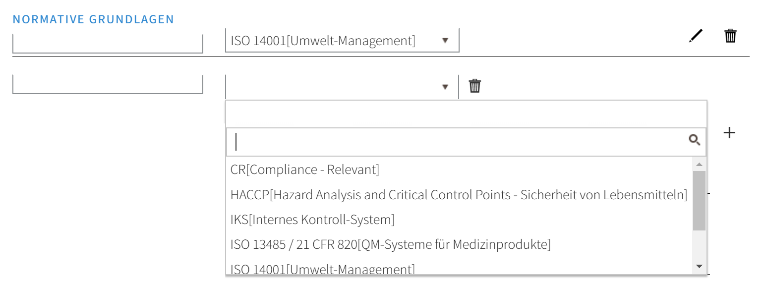765x284 pixels.
Task: Collapse the open empty dropdown via its arrow
Action: [x=445, y=87]
